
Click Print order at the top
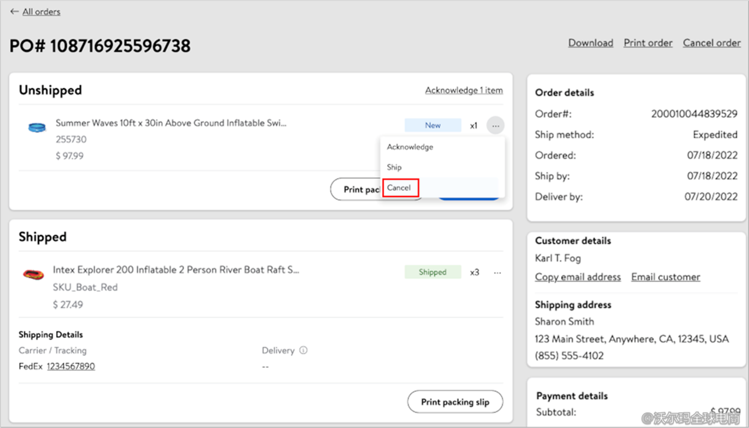click(x=648, y=43)
